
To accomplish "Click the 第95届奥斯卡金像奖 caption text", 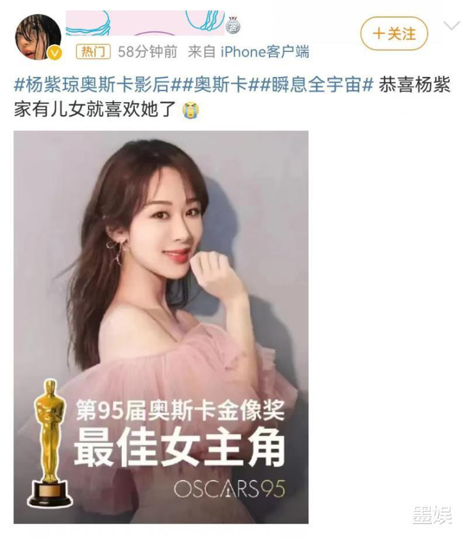I will coord(180,410).
